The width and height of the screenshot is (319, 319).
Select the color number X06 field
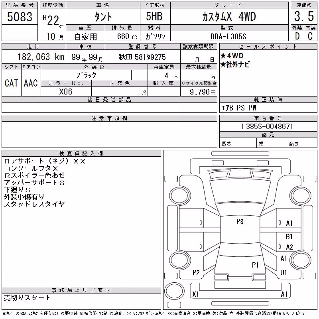point(66,92)
